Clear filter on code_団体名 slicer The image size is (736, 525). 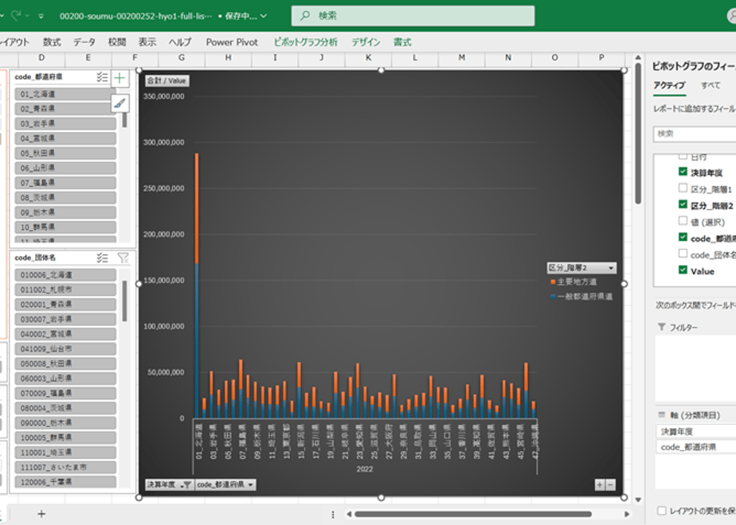[123, 258]
